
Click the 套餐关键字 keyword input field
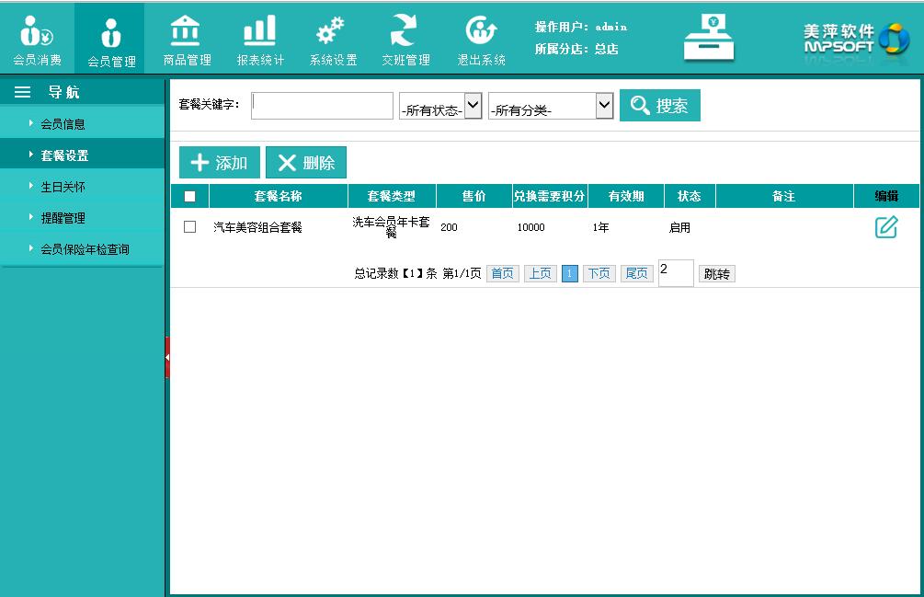323,106
